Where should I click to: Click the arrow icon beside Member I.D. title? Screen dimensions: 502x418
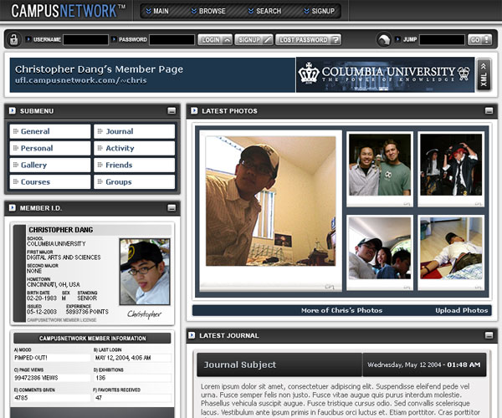click(13, 207)
